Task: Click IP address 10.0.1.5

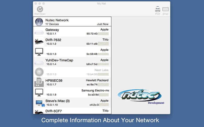Action: (51, 74)
